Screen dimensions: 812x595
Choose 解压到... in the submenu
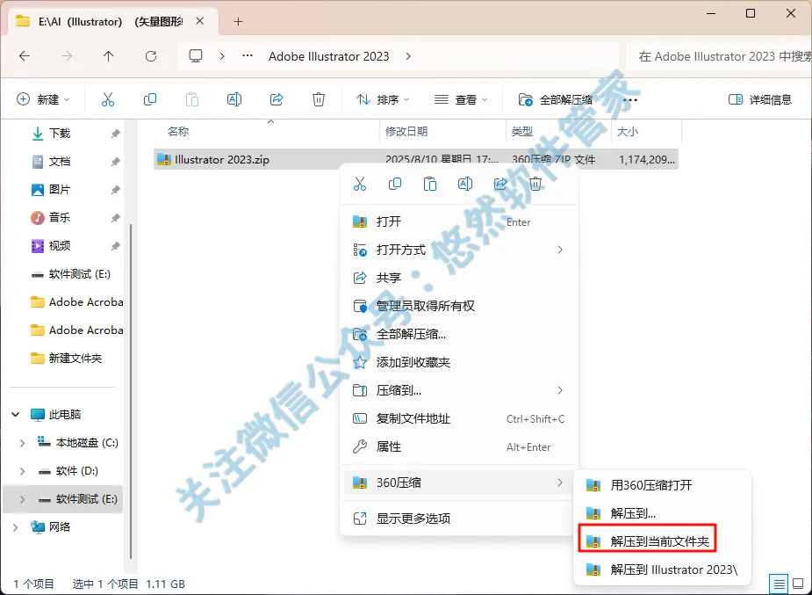point(663,513)
